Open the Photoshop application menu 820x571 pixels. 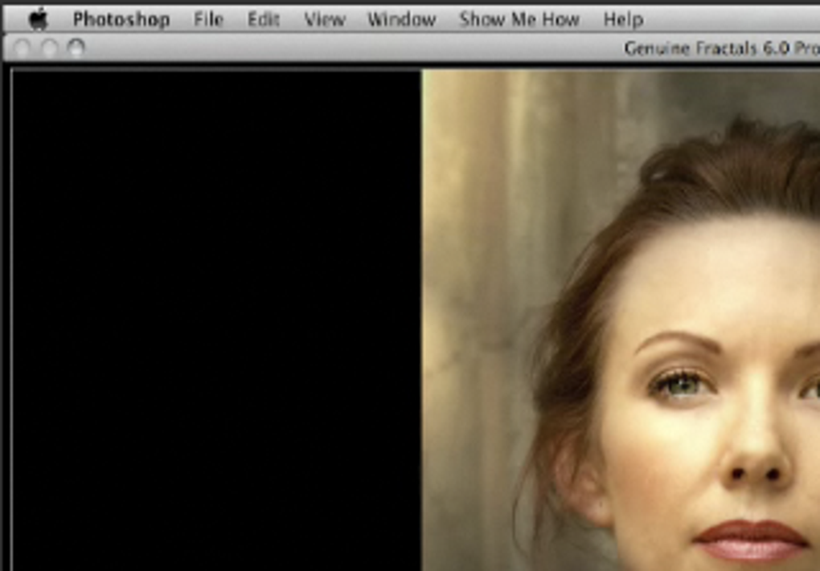point(121,20)
